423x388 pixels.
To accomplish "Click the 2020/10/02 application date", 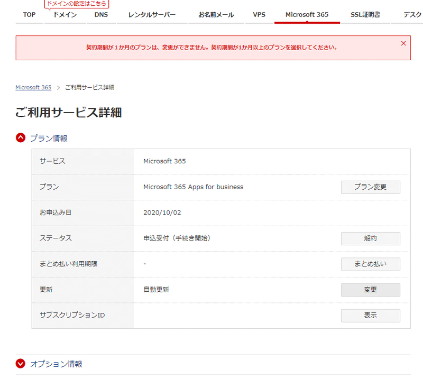I will tap(162, 213).
